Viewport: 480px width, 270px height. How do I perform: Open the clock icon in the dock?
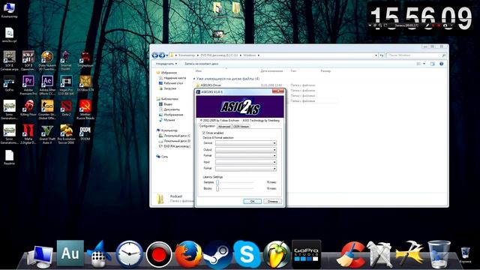click(130, 254)
